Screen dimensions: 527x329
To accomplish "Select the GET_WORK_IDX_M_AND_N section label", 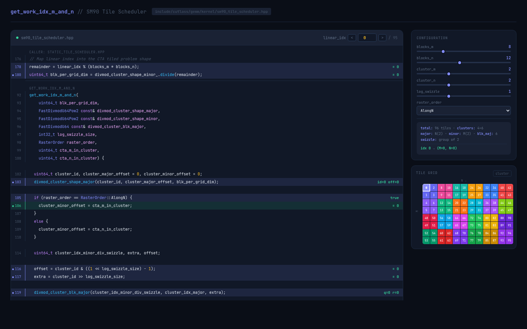I will coord(52,88).
